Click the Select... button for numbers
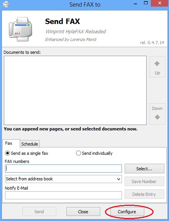The width and height of the screenshot is (169, 221). pyautogui.click(x=144, y=169)
